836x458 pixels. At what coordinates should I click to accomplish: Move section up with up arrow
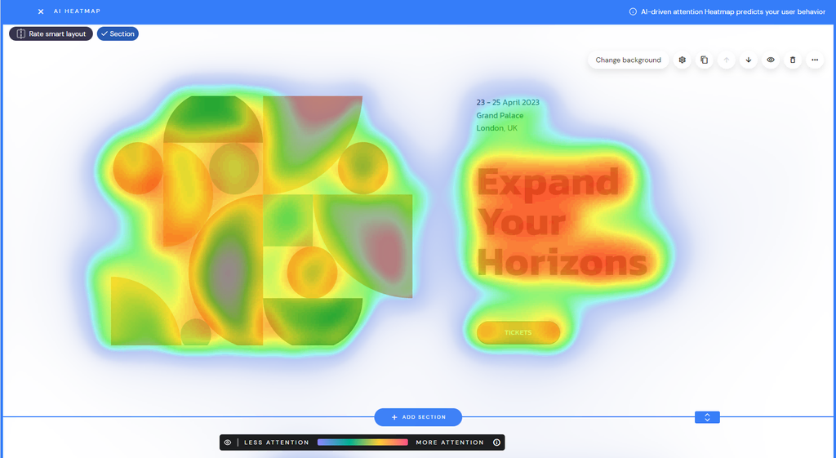[x=726, y=60]
